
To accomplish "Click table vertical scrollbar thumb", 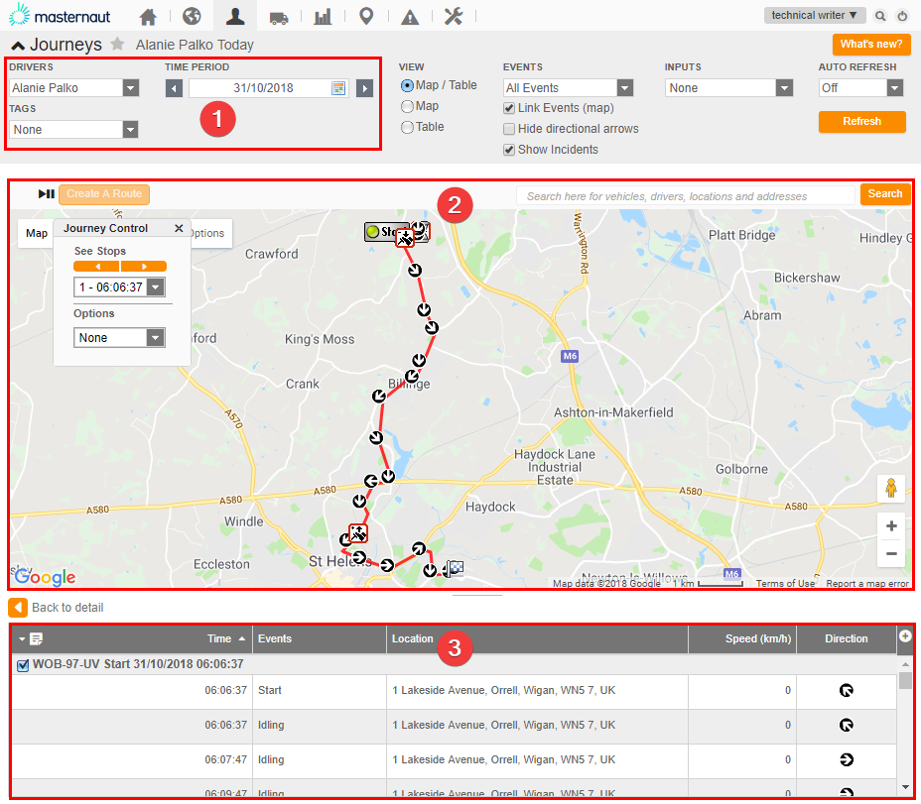I will click(905, 681).
